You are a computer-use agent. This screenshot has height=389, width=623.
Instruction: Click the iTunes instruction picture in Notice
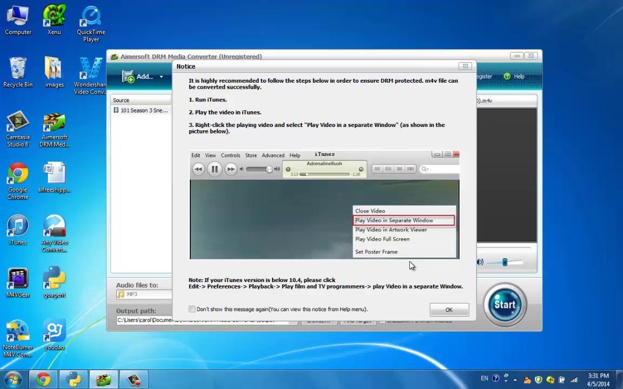pyautogui.click(x=324, y=205)
